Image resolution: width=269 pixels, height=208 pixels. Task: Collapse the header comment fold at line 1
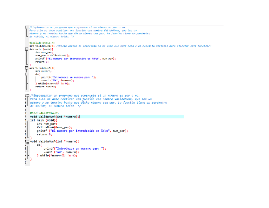tap(28, 95)
